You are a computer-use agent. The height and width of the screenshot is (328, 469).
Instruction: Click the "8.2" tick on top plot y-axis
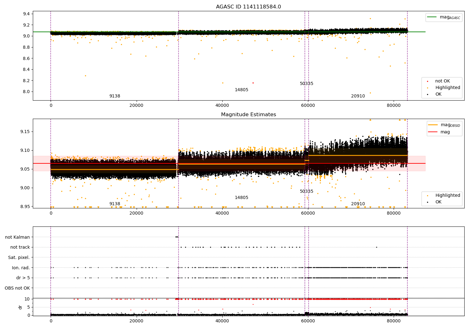pos(26,81)
